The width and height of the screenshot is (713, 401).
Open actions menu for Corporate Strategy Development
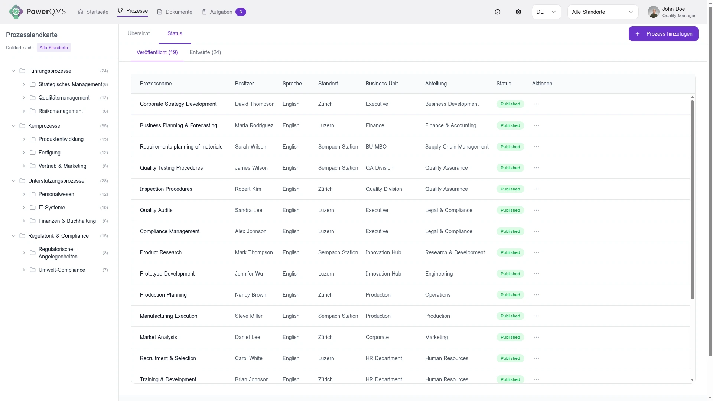(537, 104)
